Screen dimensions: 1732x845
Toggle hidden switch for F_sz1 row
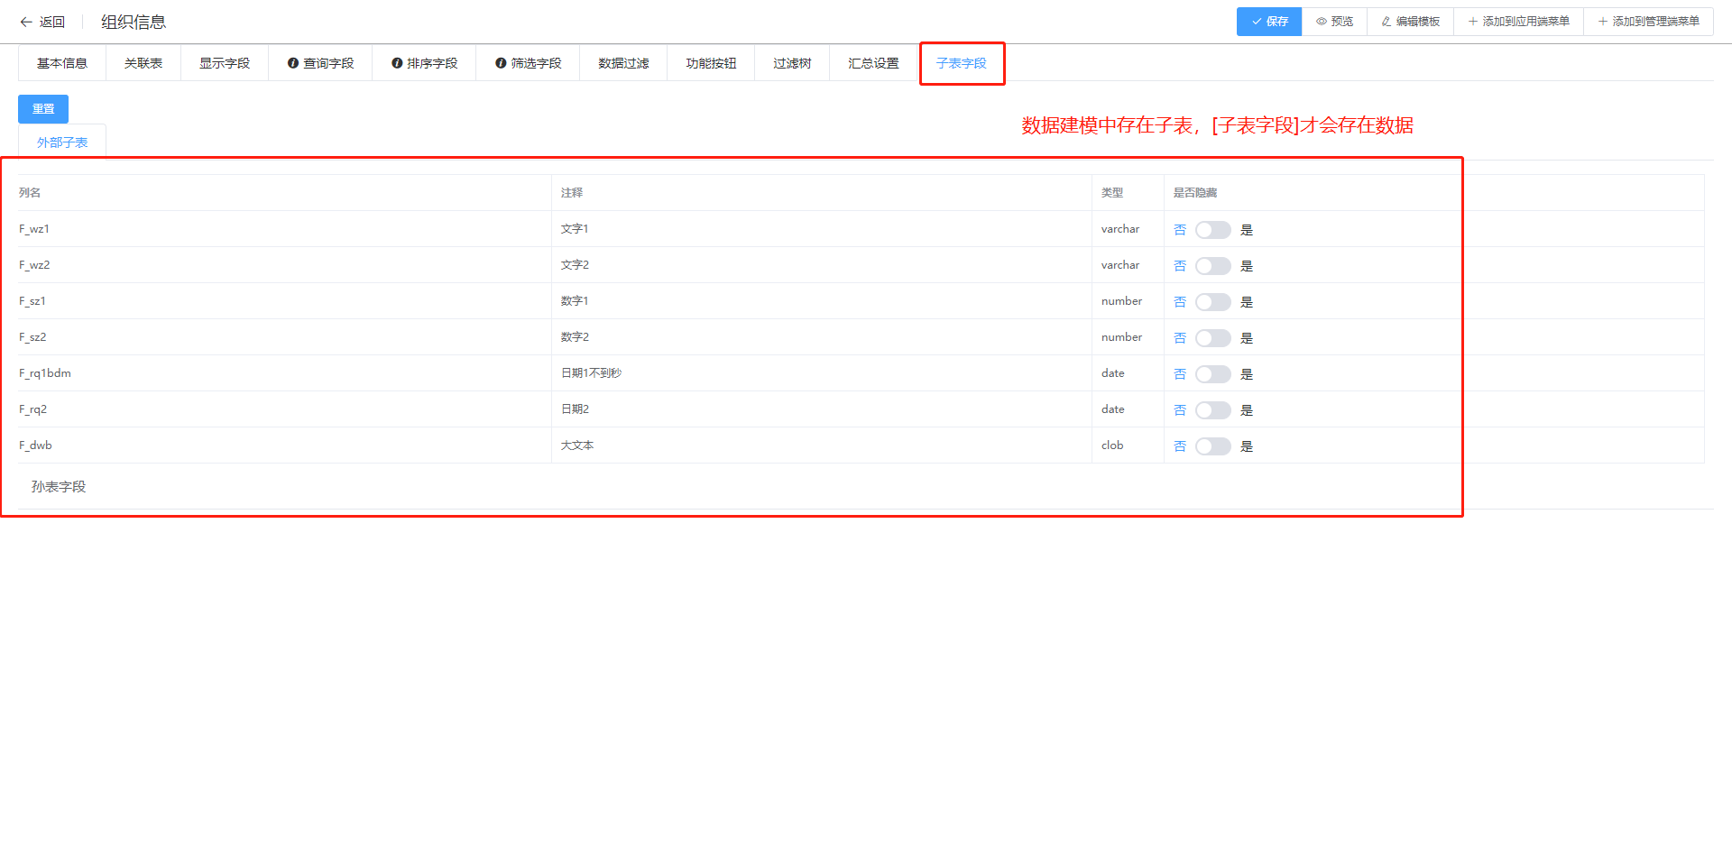point(1212,302)
